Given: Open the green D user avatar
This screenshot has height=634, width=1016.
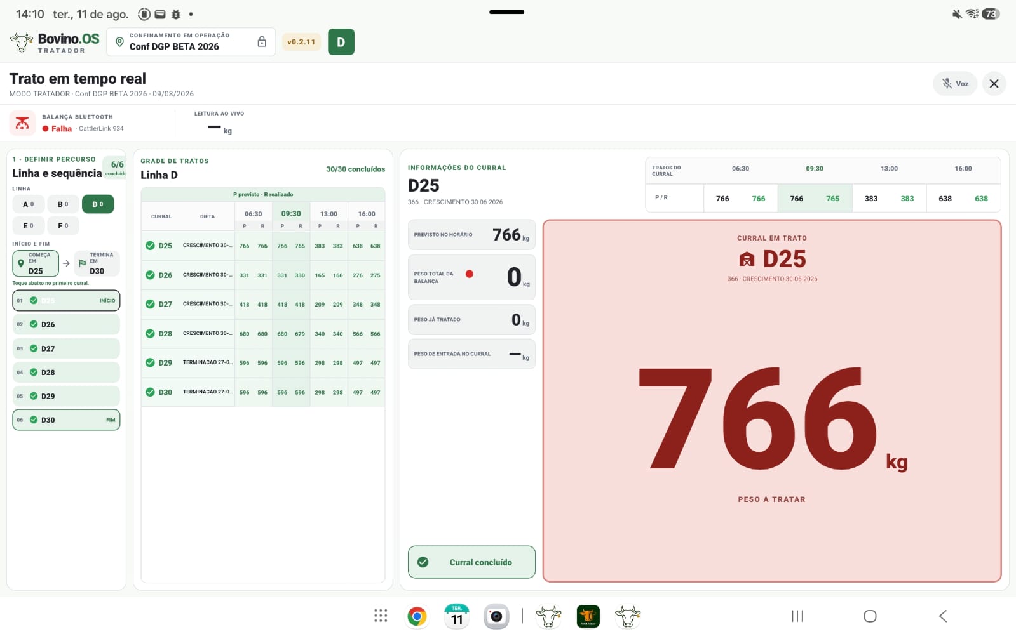Looking at the screenshot, I should (x=341, y=42).
